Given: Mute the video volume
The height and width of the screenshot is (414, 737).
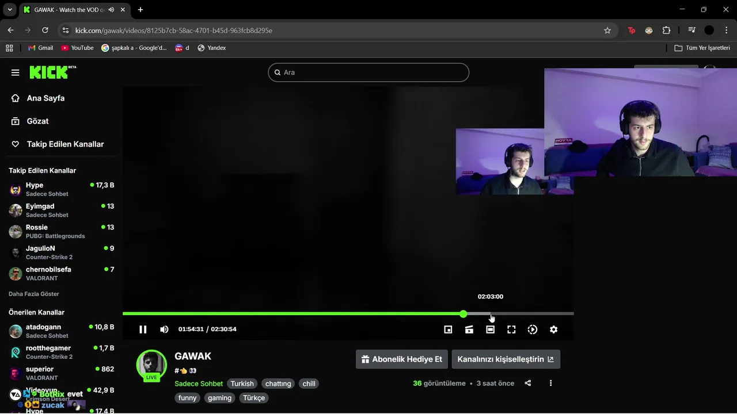Looking at the screenshot, I should point(164,329).
